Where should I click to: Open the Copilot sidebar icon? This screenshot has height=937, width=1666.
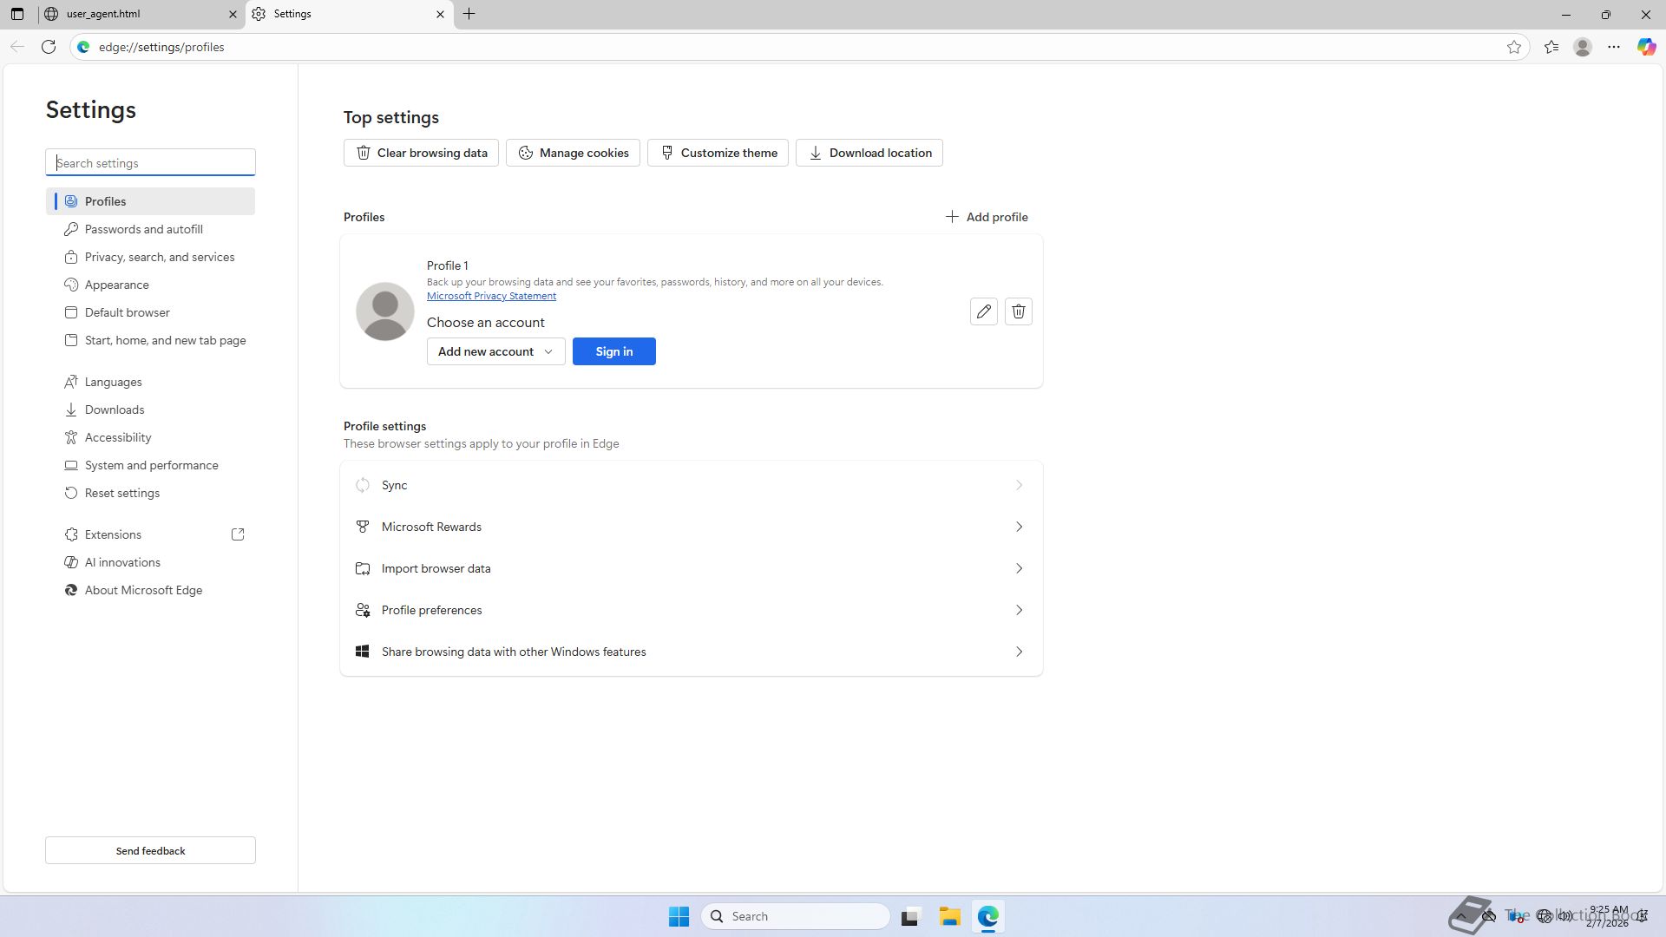point(1646,47)
